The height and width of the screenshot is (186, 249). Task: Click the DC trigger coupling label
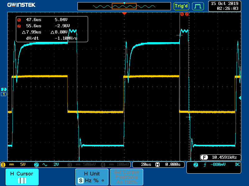(237, 165)
